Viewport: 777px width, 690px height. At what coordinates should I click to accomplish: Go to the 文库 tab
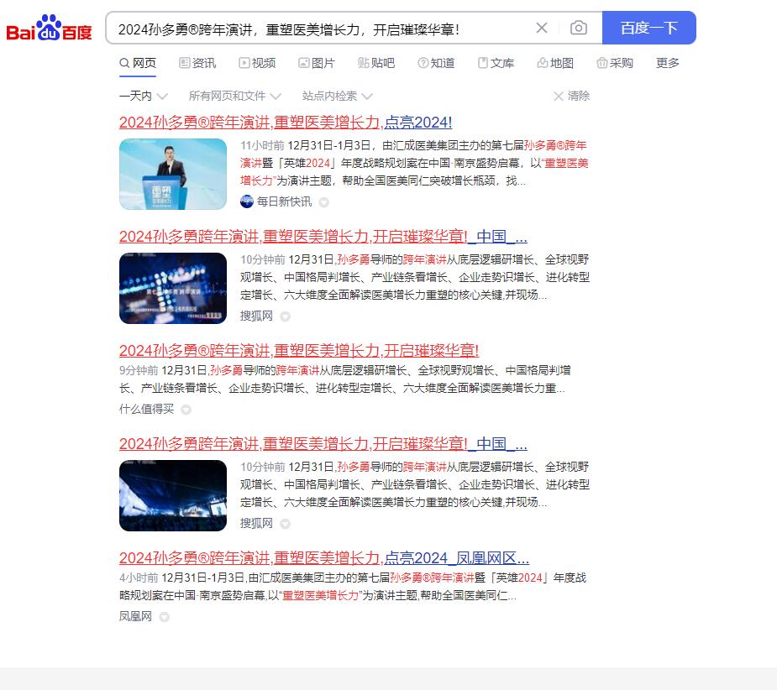coord(496,64)
